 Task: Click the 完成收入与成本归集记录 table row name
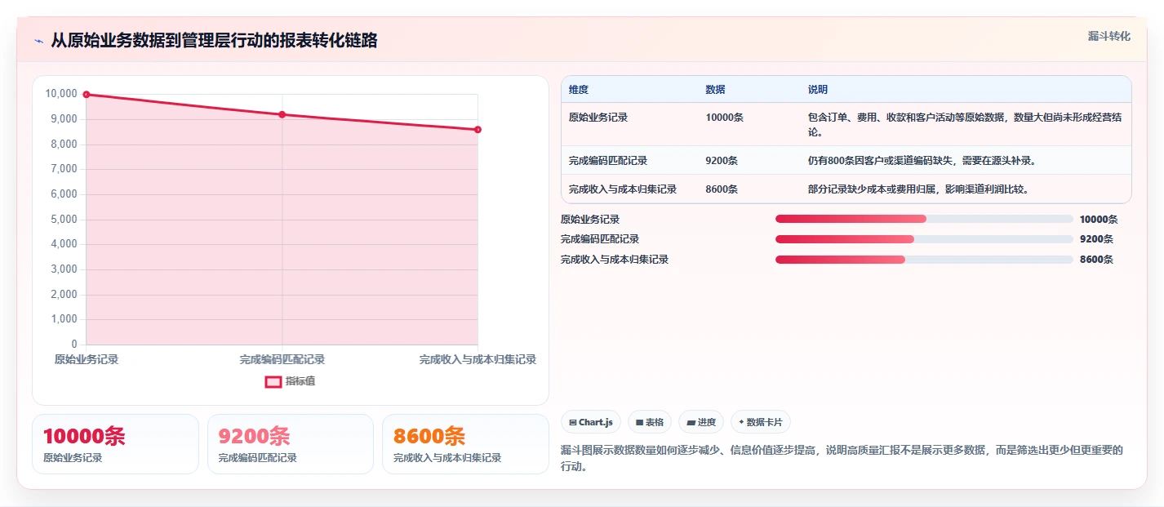623,189
